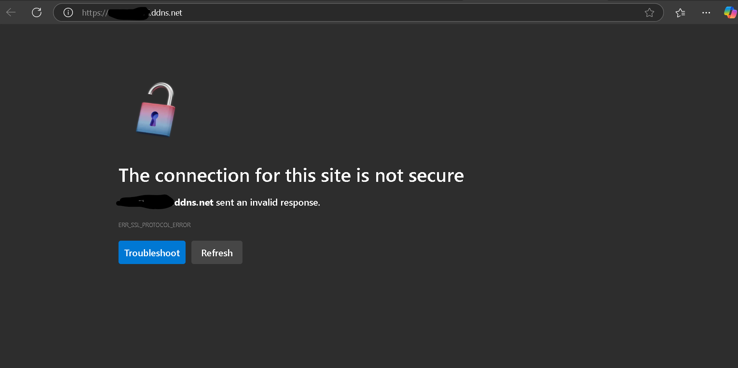The height and width of the screenshot is (368, 738).
Task: View site information via the info icon
Action: pyautogui.click(x=68, y=13)
